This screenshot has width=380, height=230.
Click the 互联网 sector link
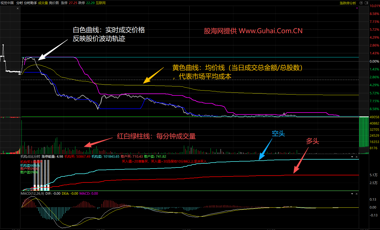[101, 3]
